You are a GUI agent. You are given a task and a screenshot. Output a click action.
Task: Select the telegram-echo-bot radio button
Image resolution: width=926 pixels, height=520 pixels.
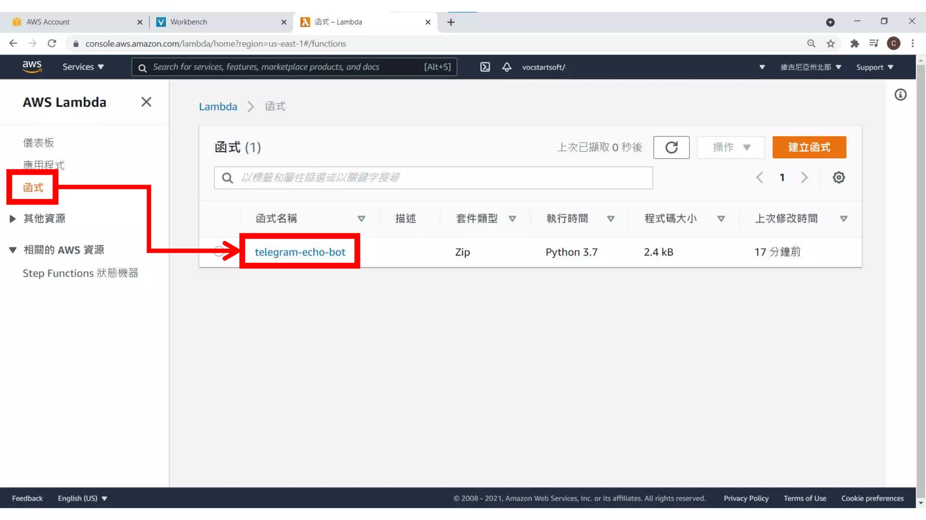(219, 252)
